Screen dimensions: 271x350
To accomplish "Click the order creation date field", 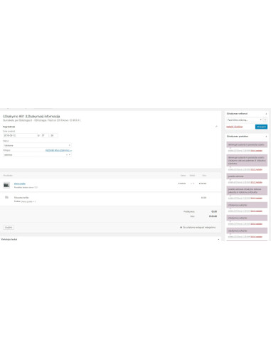I will 20,136.
